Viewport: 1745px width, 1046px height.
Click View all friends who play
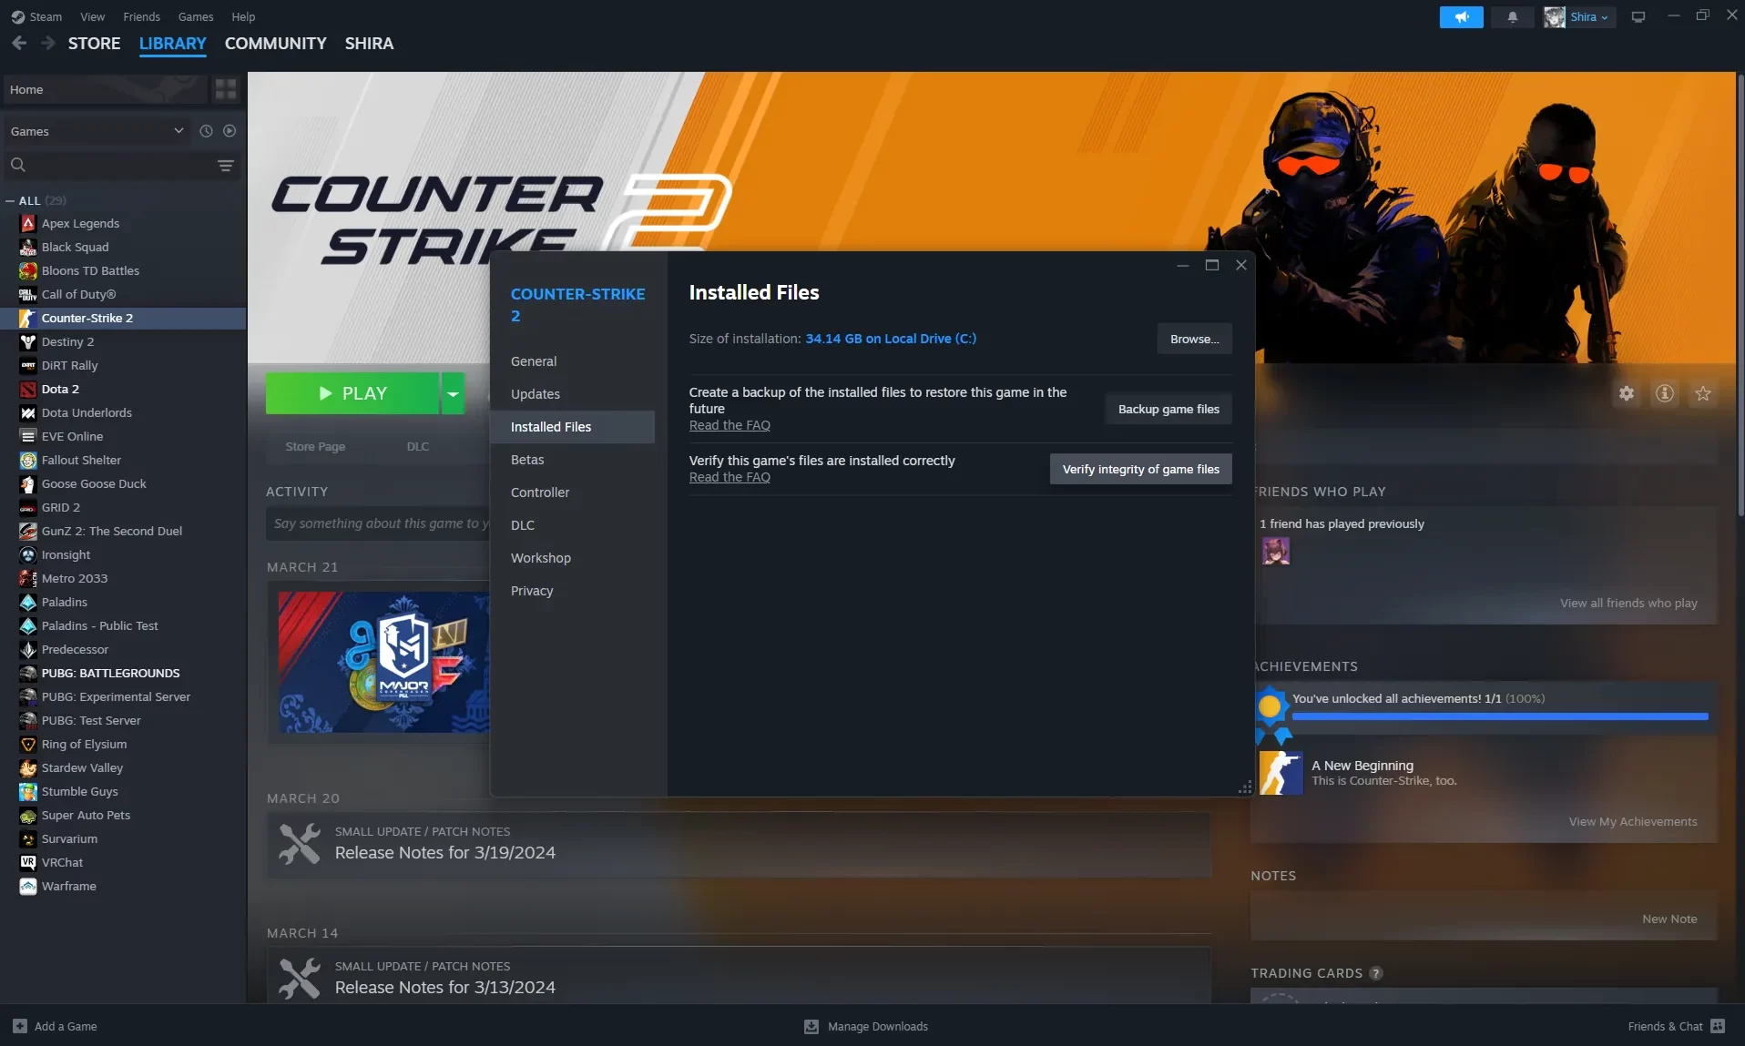pos(1628,603)
